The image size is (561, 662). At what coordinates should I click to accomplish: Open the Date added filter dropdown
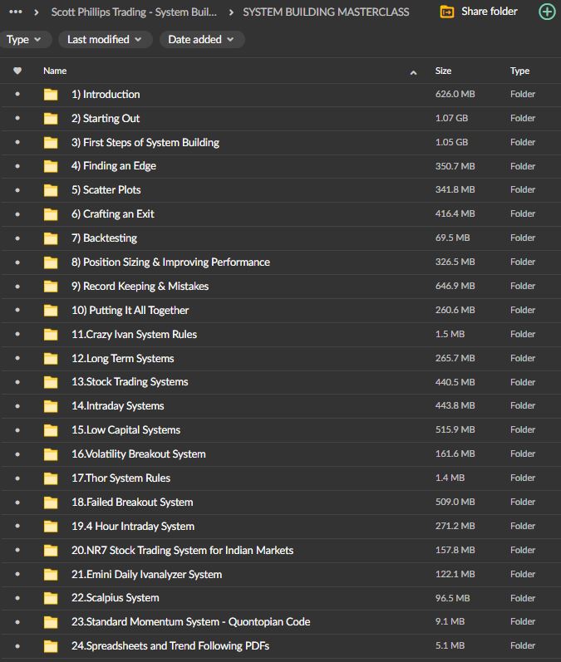click(201, 40)
